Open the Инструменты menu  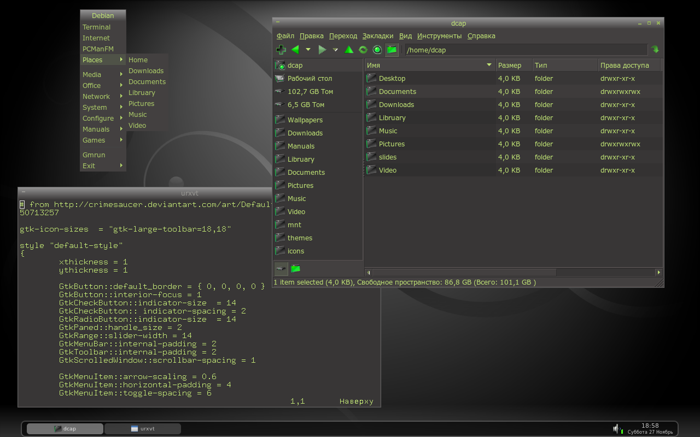pyautogui.click(x=439, y=36)
